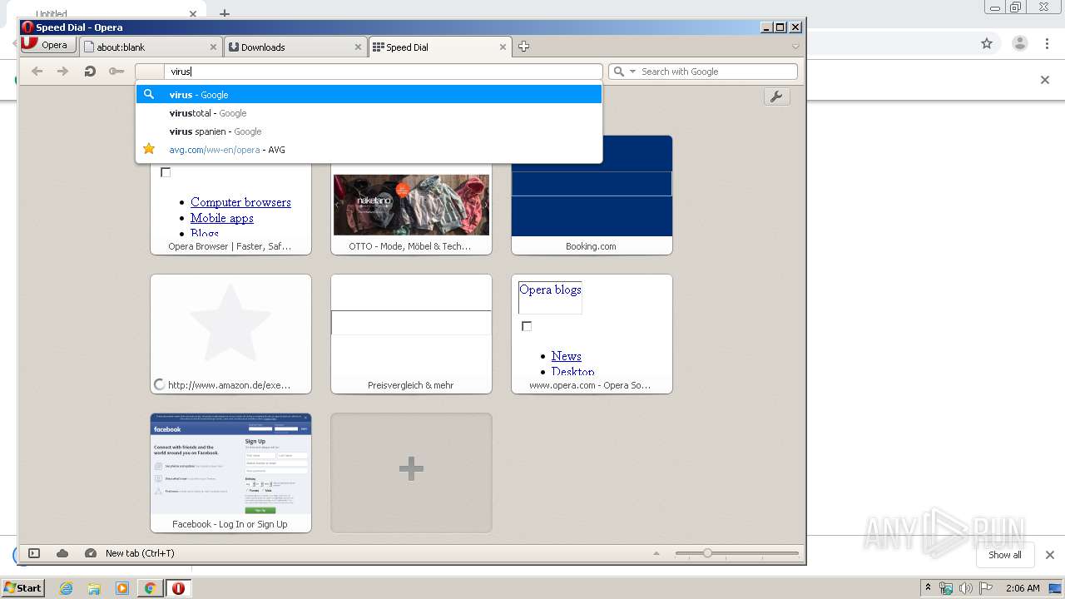Image resolution: width=1065 pixels, height=599 pixels.
Task: Open Opera Link cloud icon
Action: (62, 553)
